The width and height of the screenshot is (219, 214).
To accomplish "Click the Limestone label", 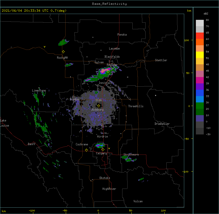I will tap(39, 90).
